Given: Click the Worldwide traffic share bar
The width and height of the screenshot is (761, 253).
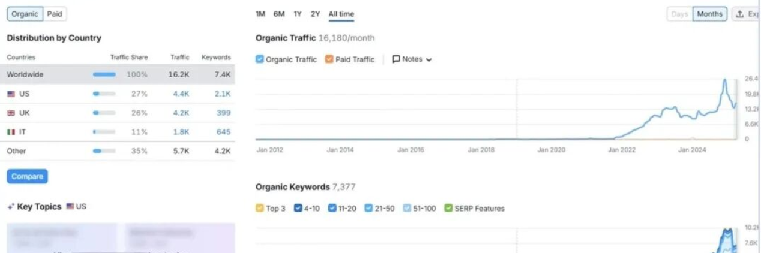Looking at the screenshot, I should [104, 75].
